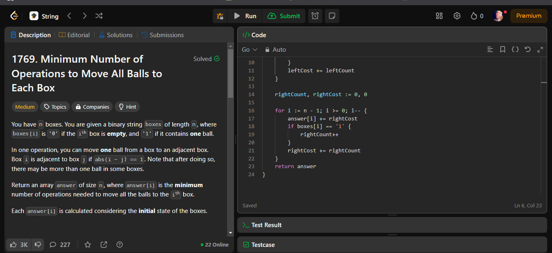Image resolution: width=552 pixels, height=253 pixels.
Task: Switch to the Solutions tab
Action: pos(116,35)
